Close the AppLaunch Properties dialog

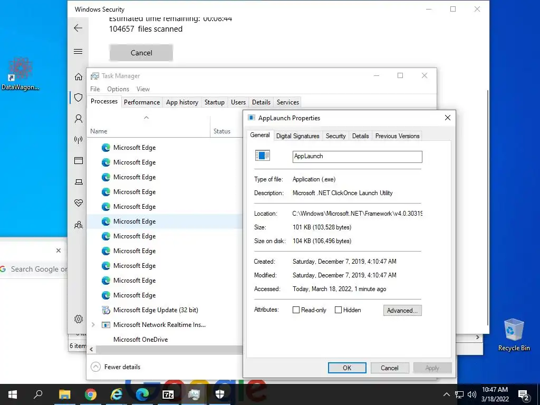(x=448, y=118)
